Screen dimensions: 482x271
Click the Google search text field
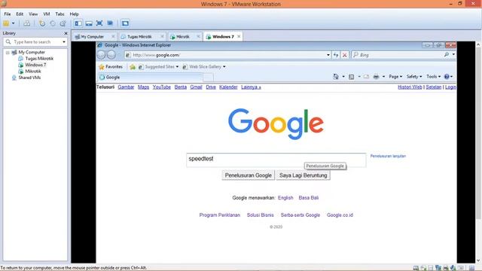[x=276, y=160]
